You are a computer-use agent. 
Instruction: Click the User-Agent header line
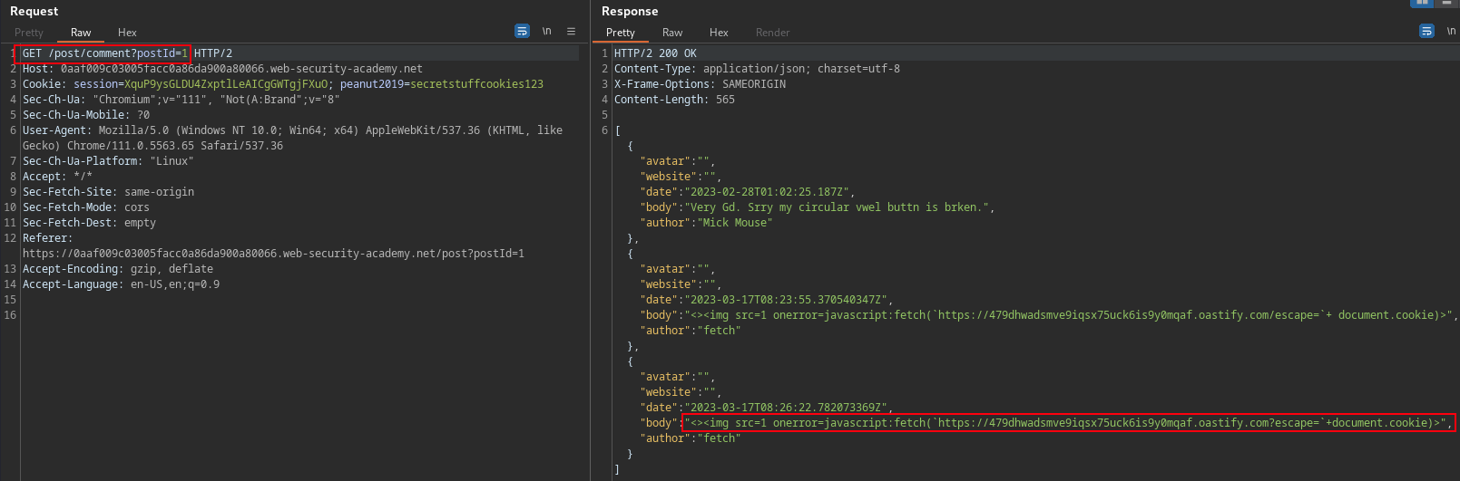pyautogui.click(x=292, y=138)
